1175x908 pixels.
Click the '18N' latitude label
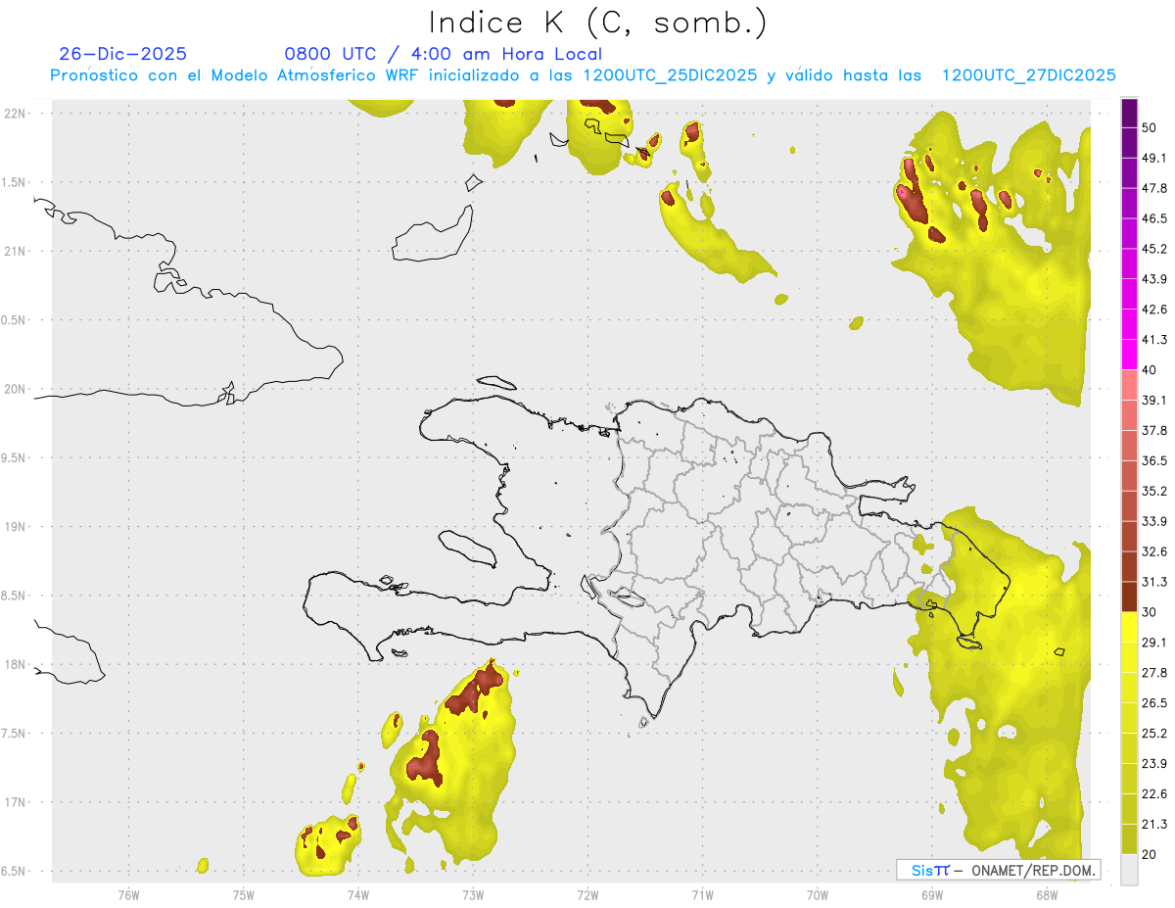tap(17, 665)
